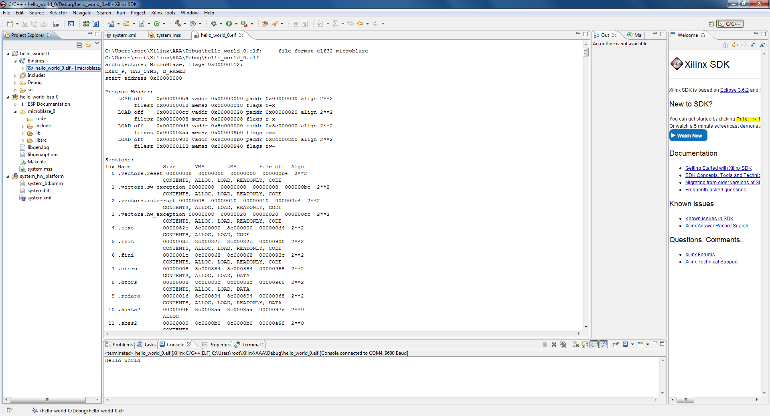Toggle Scroll Lock in Console toolbar
This screenshot has width=770, height=416.
[x=585, y=344]
